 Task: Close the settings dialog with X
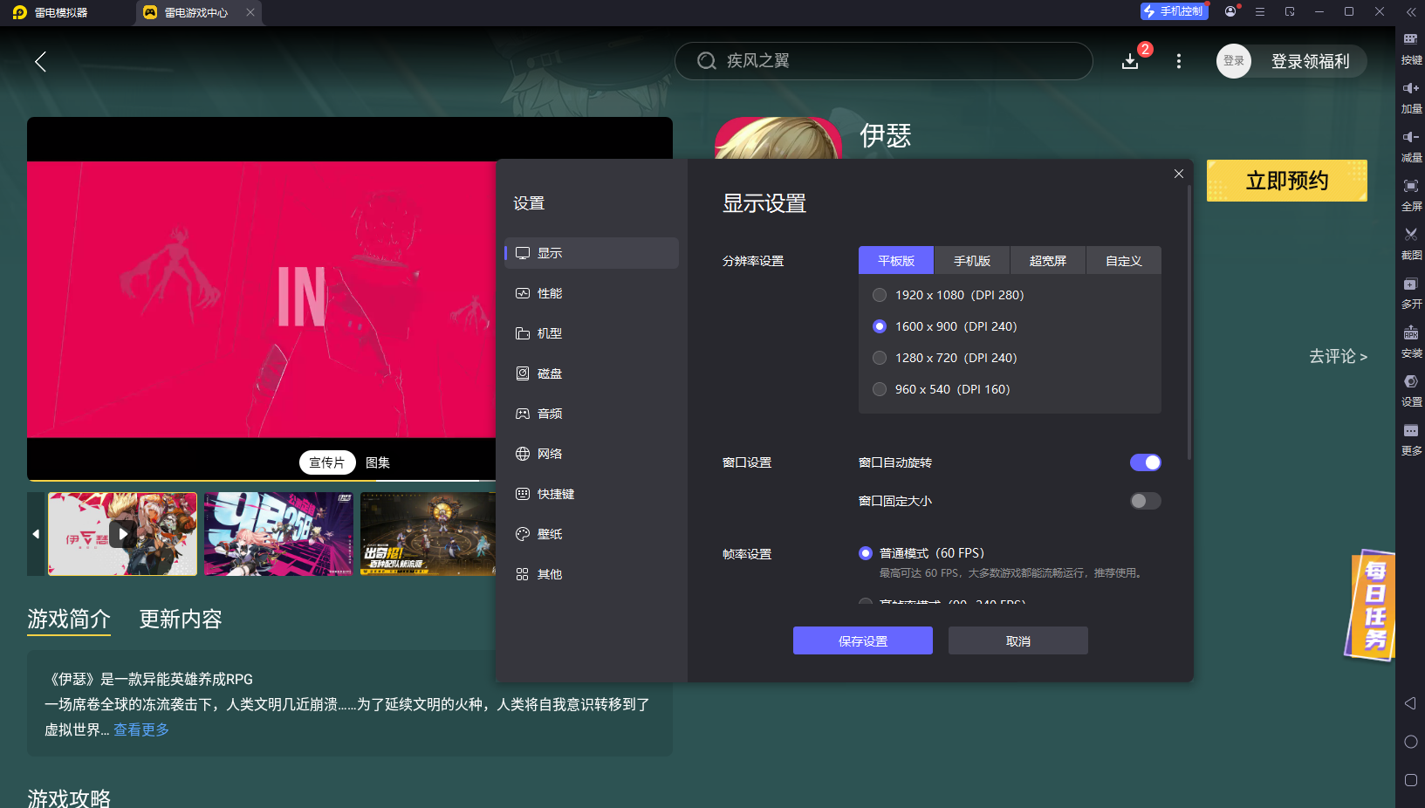tap(1179, 174)
